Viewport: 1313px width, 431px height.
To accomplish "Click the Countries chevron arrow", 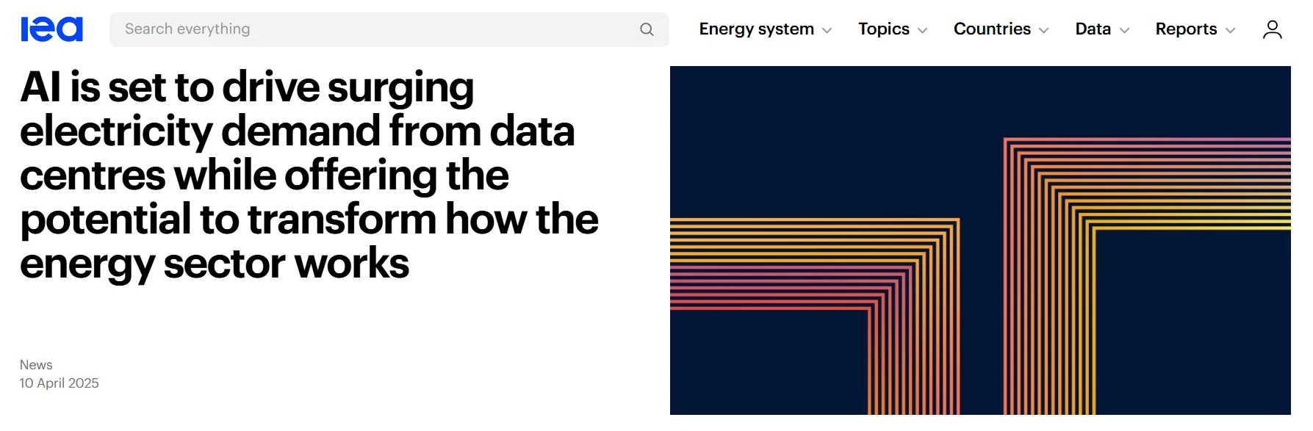I will pyautogui.click(x=1044, y=31).
